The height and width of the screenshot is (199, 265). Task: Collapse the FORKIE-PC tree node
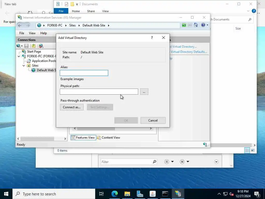pos(19,56)
